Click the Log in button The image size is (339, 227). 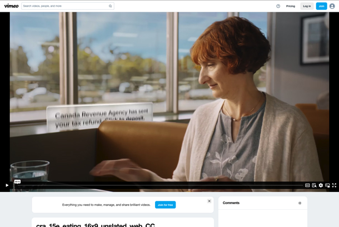307,6
